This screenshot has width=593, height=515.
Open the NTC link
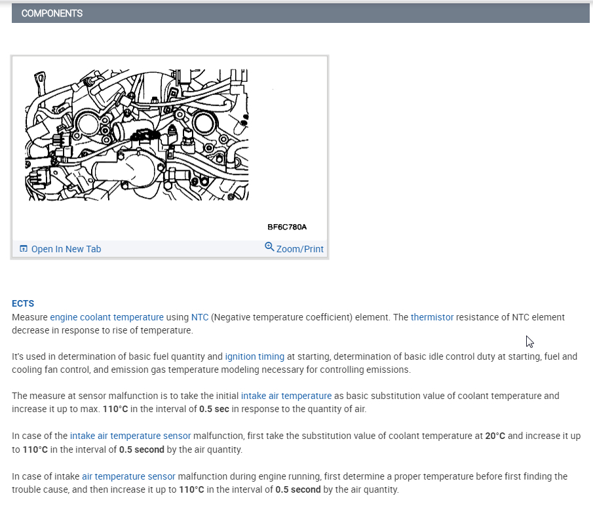pos(200,317)
